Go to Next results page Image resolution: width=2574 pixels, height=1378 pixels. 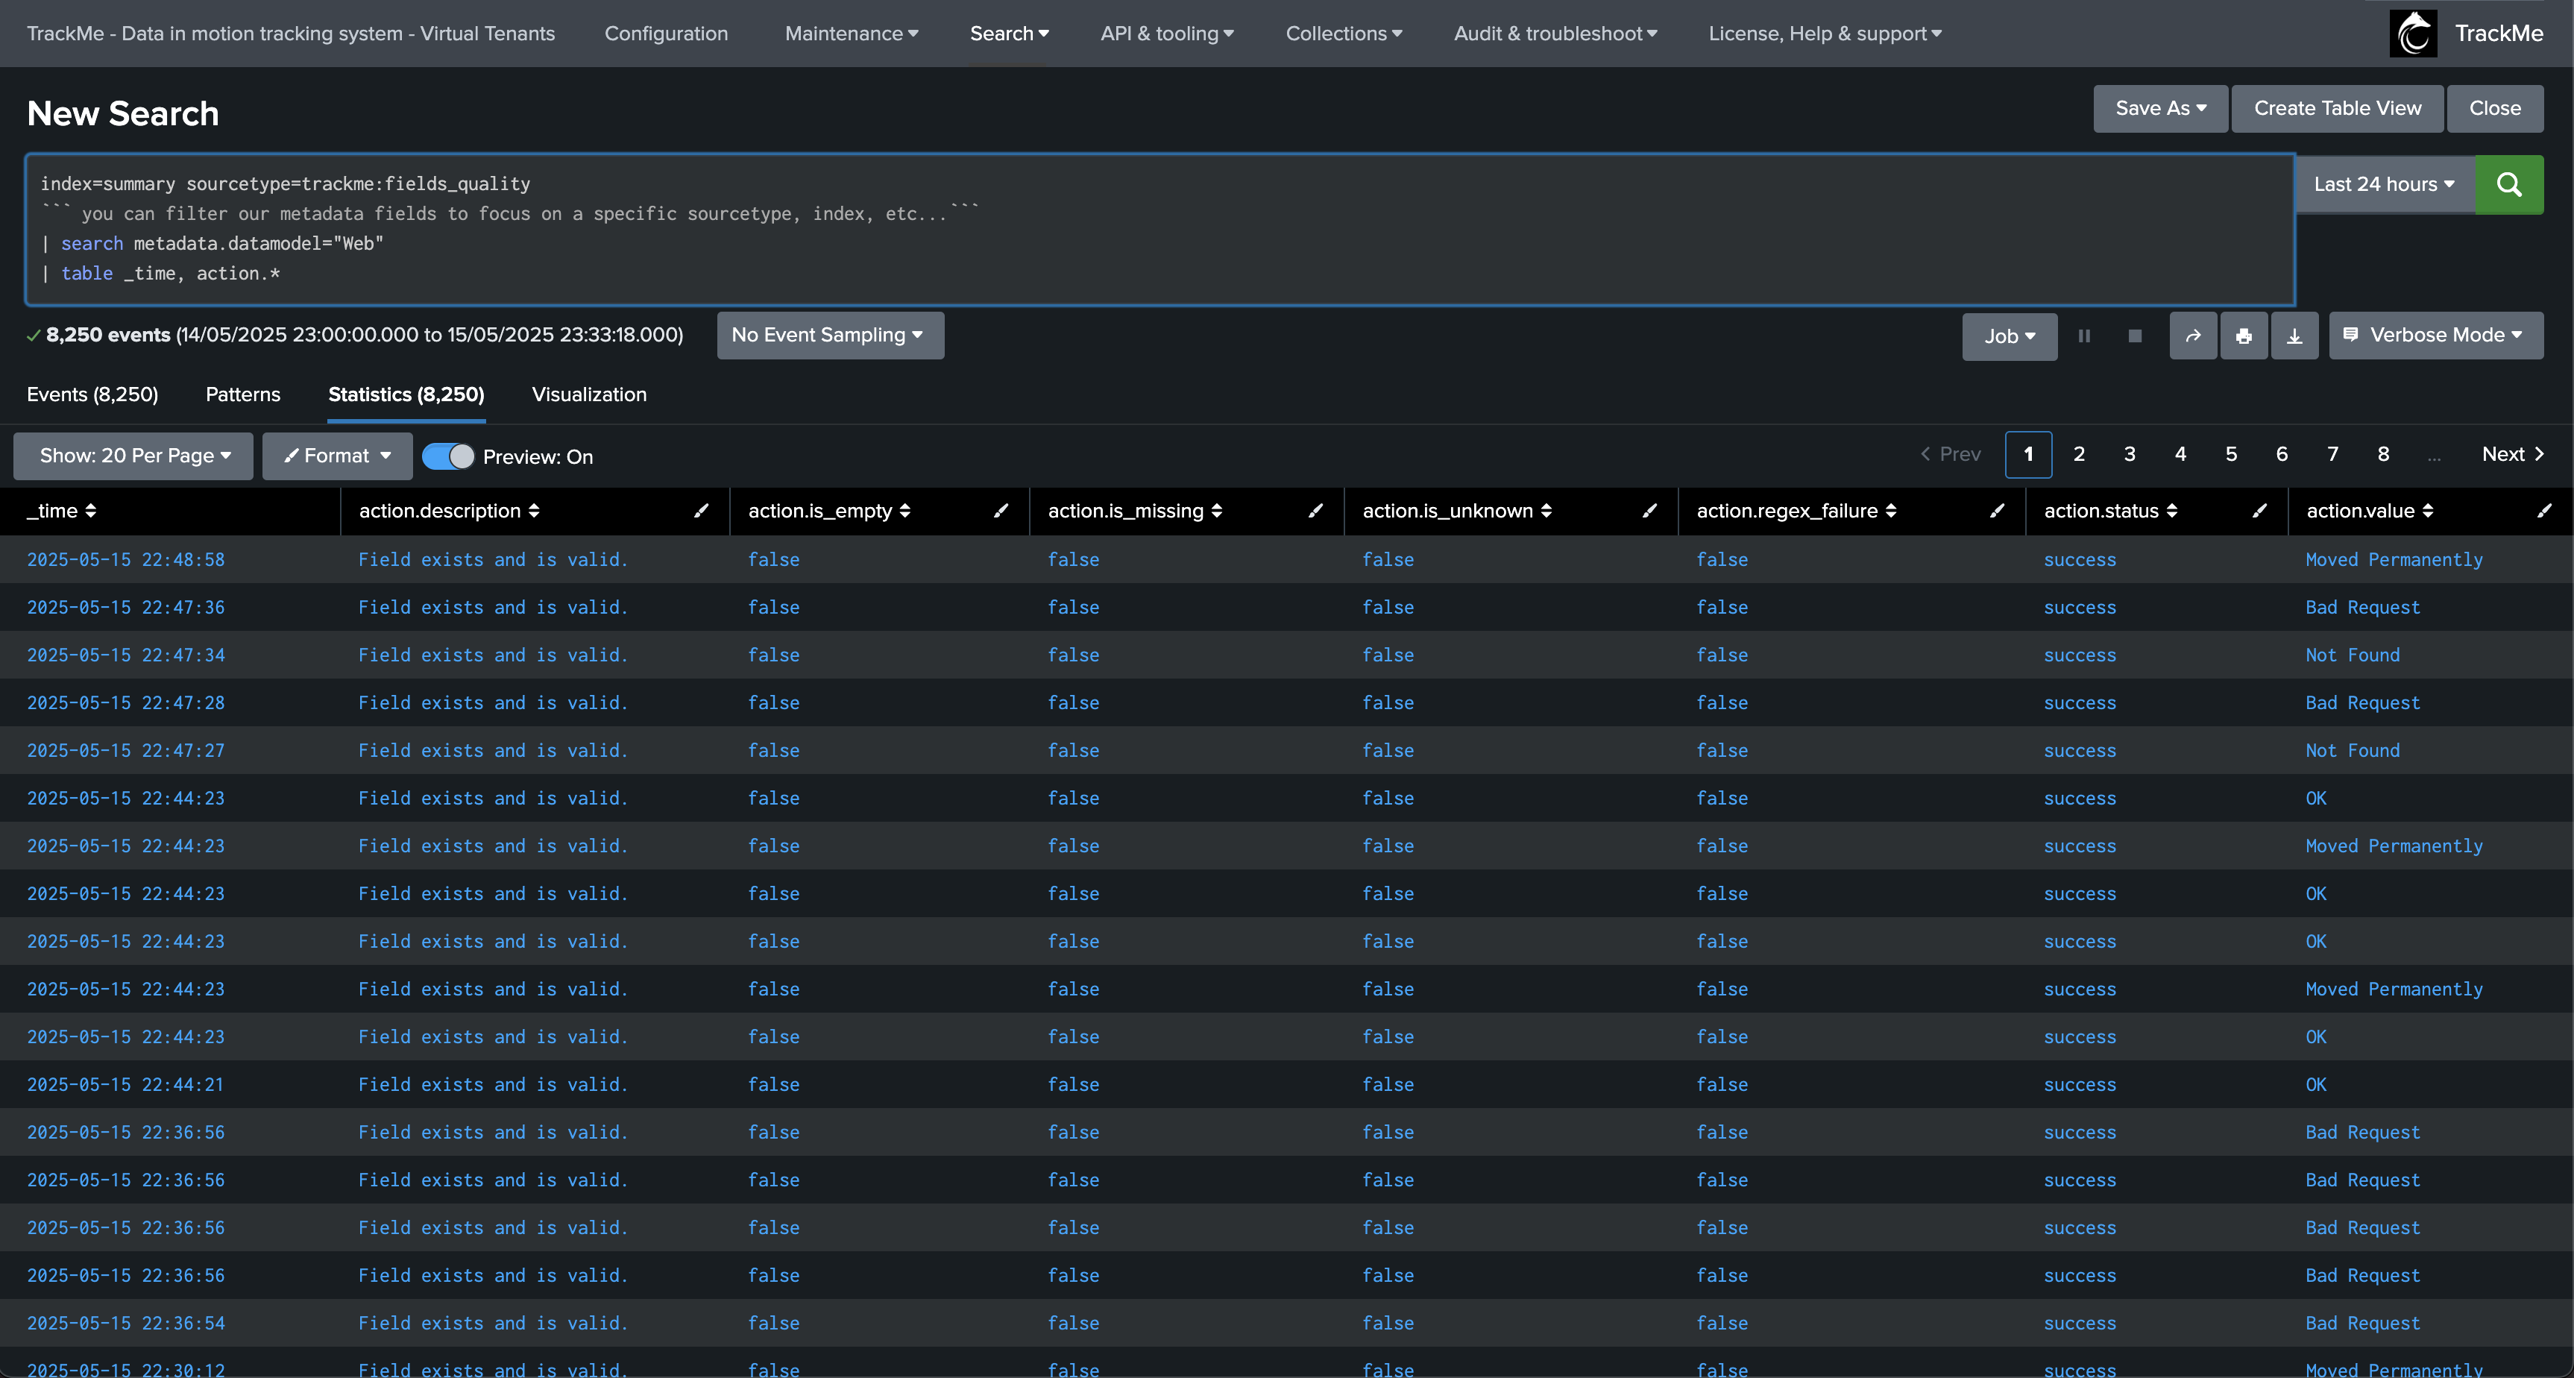[x=2513, y=453]
